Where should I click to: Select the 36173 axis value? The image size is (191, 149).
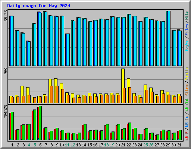(x=6, y=16)
